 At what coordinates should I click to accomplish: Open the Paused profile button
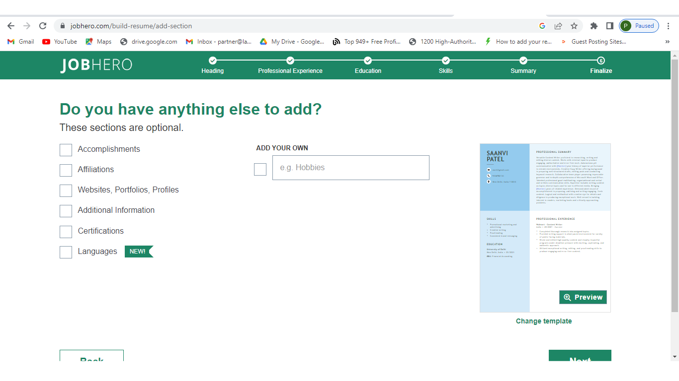pos(639,26)
